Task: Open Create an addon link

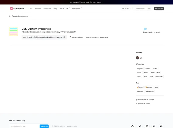Action: [144, 104]
